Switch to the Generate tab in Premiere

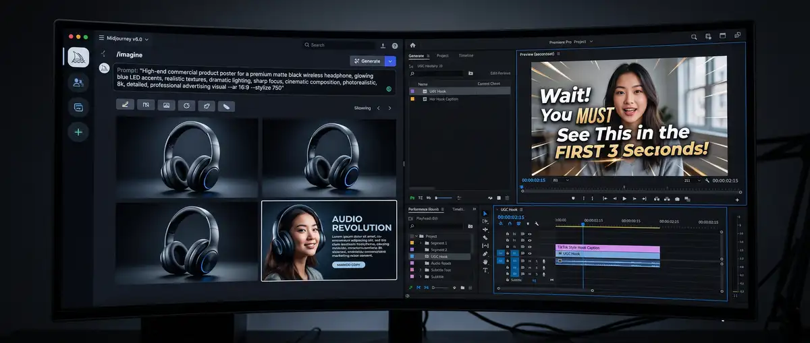coord(416,55)
